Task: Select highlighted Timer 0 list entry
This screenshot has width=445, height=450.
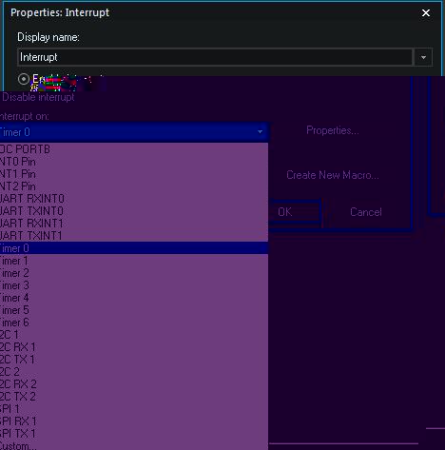Action: (x=134, y=248)
